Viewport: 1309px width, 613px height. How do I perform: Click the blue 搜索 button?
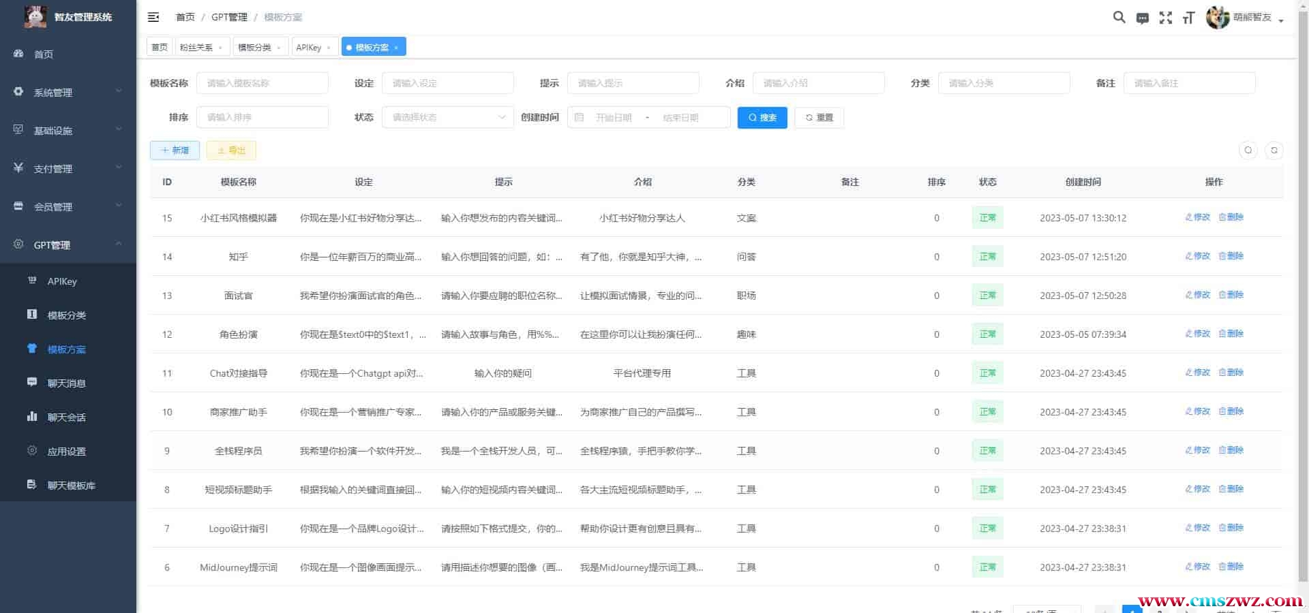click(x=762, y=117)
